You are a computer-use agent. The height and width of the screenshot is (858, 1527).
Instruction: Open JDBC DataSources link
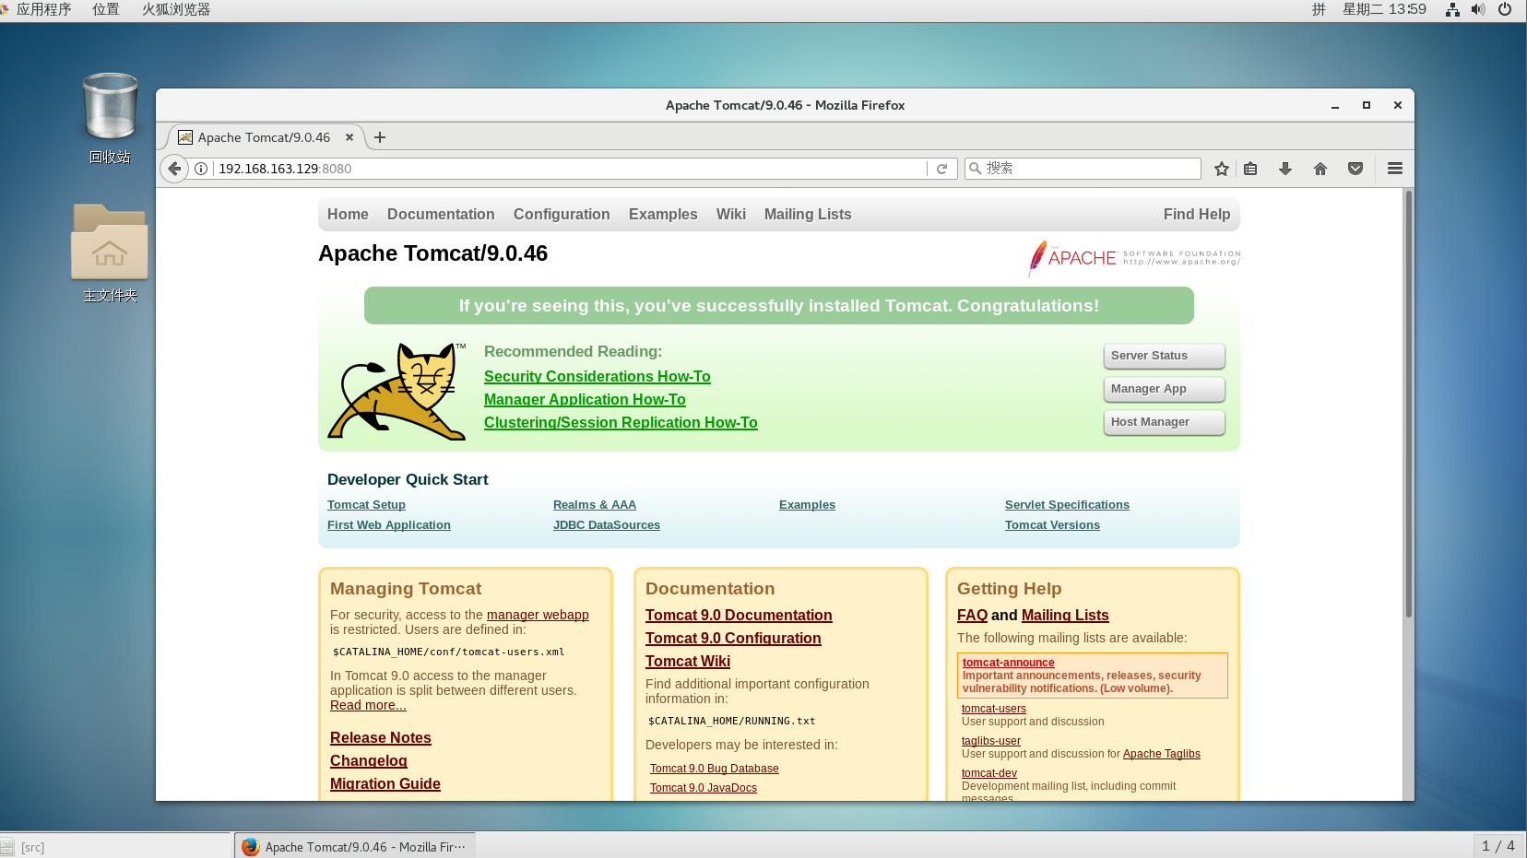click(607, 525)
